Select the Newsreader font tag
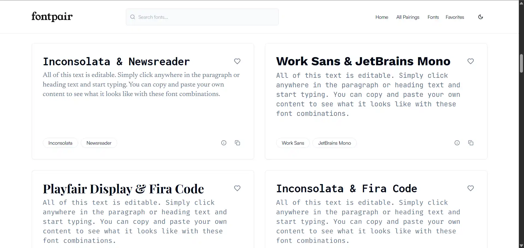This screenshot has height=248, width=524. click(x=99, y=143)
